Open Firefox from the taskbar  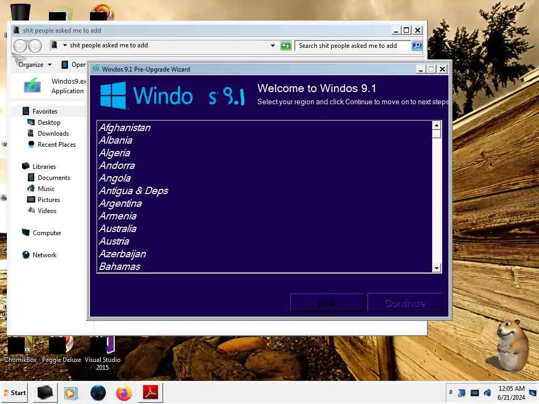coord(124,393)
